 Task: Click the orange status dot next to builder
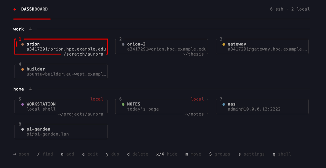click(x=23, y=69)
